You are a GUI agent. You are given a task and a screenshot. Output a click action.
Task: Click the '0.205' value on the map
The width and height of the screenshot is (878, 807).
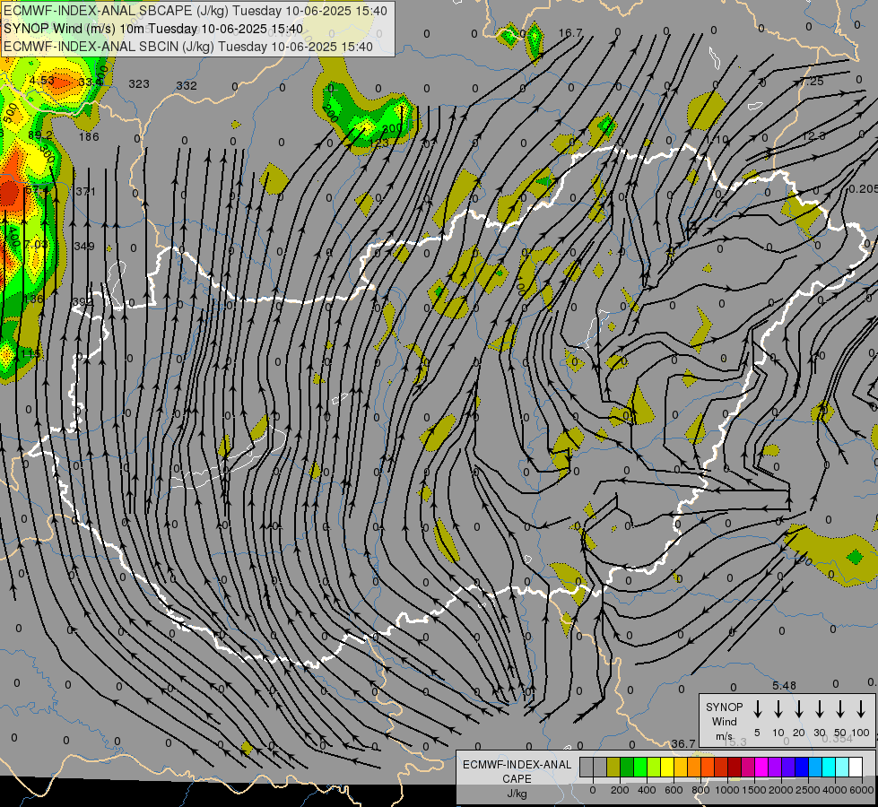pyautogui.click(x=863, y=188)
